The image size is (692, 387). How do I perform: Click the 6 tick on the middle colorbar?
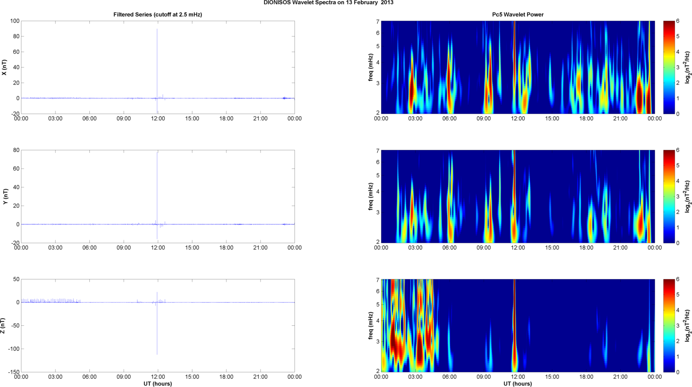click(x=678, y=150)
